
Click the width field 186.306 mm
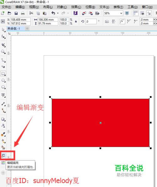[x=48, y=19]
